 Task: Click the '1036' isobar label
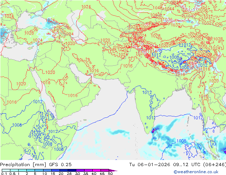tap(168, 20)
